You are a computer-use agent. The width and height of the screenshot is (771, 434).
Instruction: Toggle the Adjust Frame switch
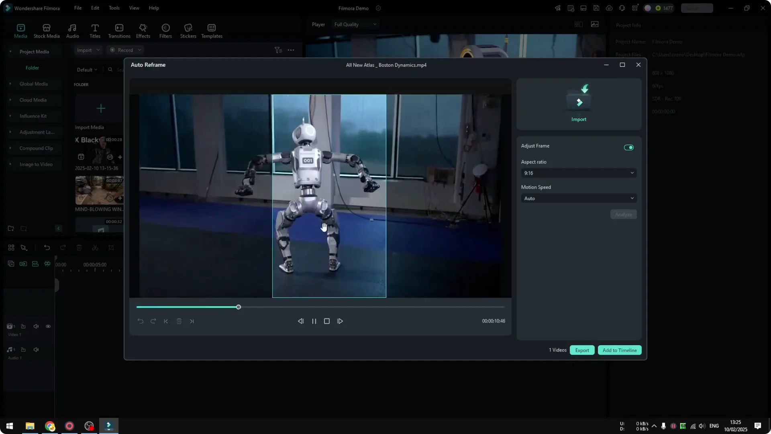(628, 147)
